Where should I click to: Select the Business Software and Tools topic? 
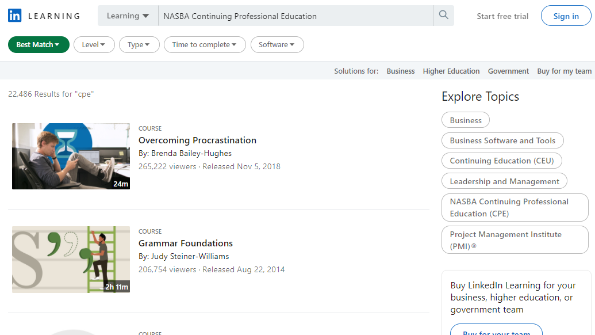pos(502,140)
